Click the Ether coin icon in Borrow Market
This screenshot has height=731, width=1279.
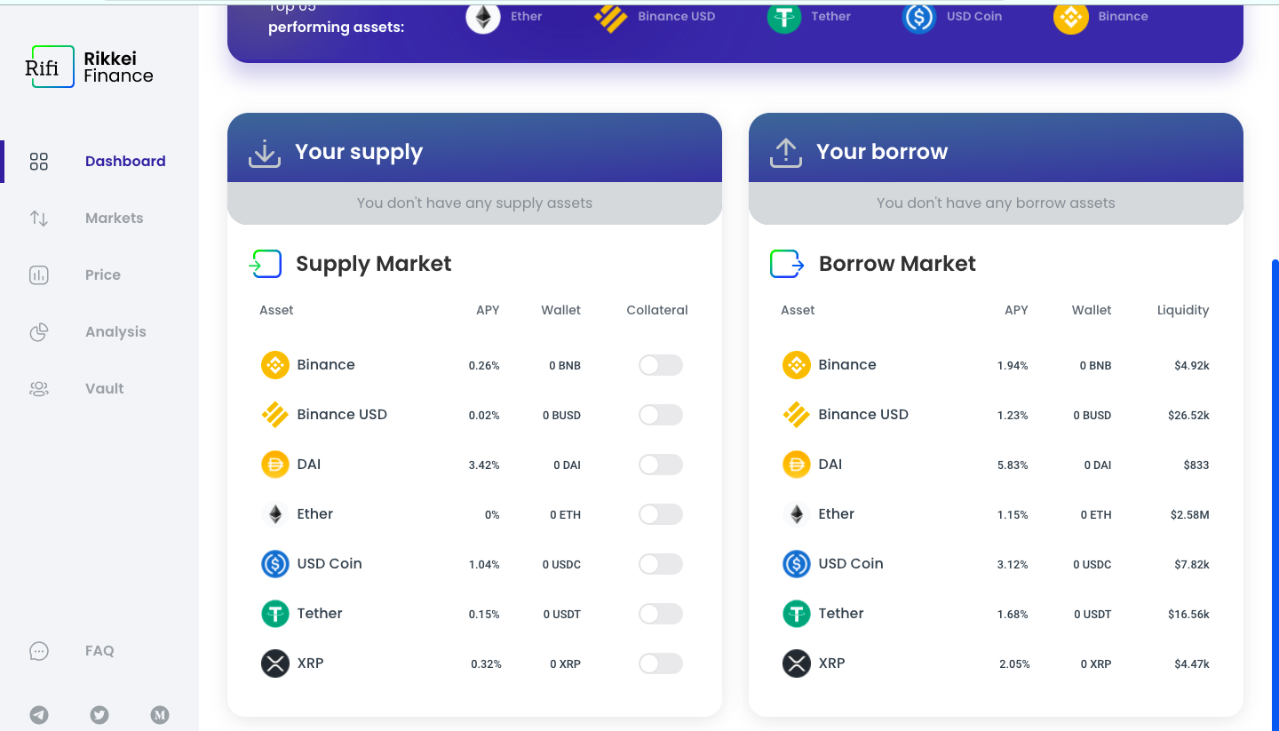[797, 514]
